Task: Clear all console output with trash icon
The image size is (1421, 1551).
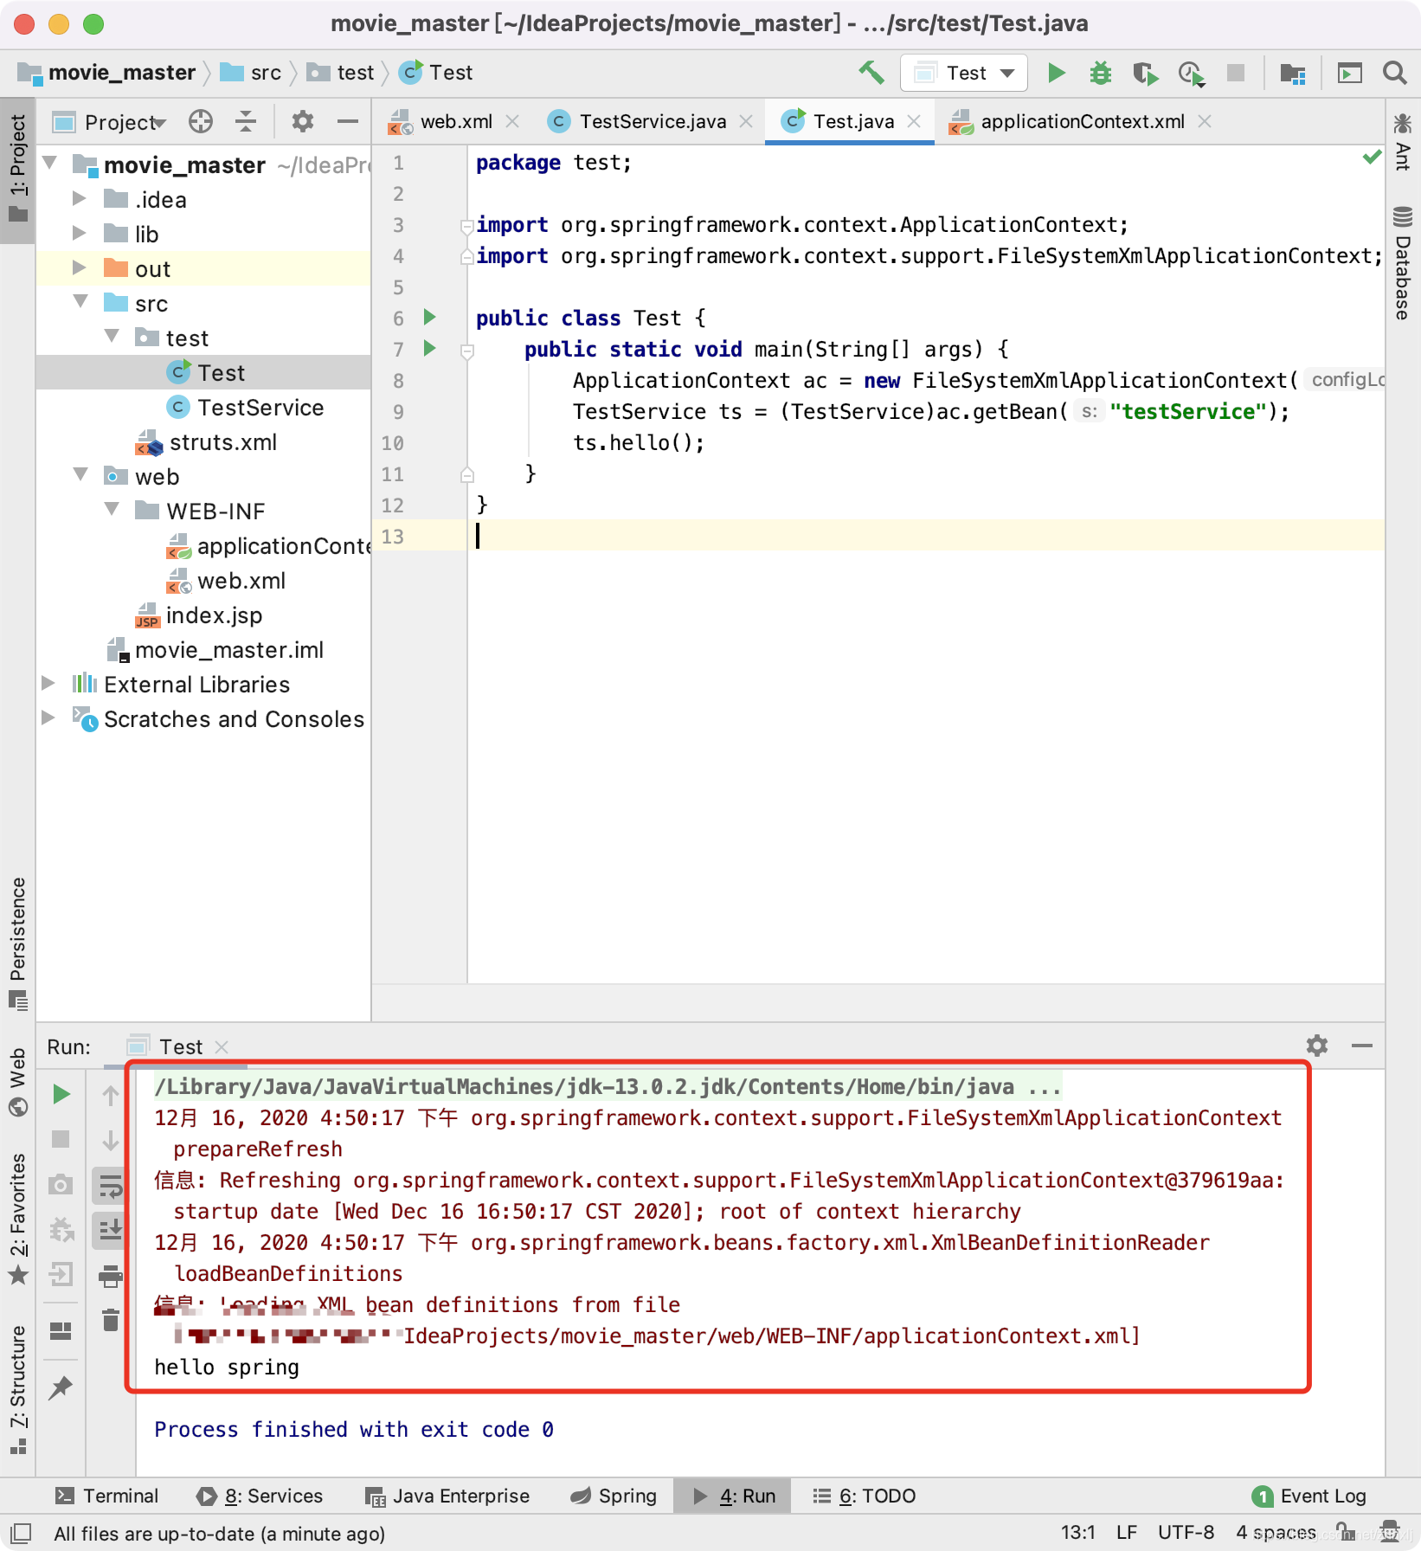Action: [x=111, y=1320]
